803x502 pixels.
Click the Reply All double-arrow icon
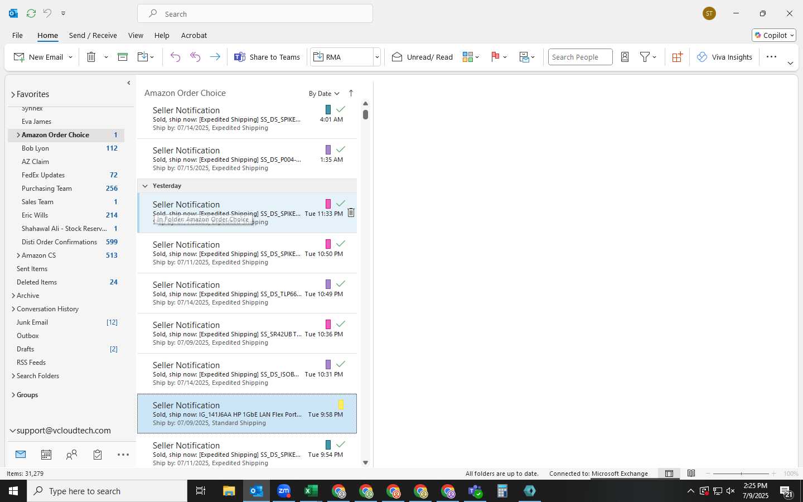195,57
